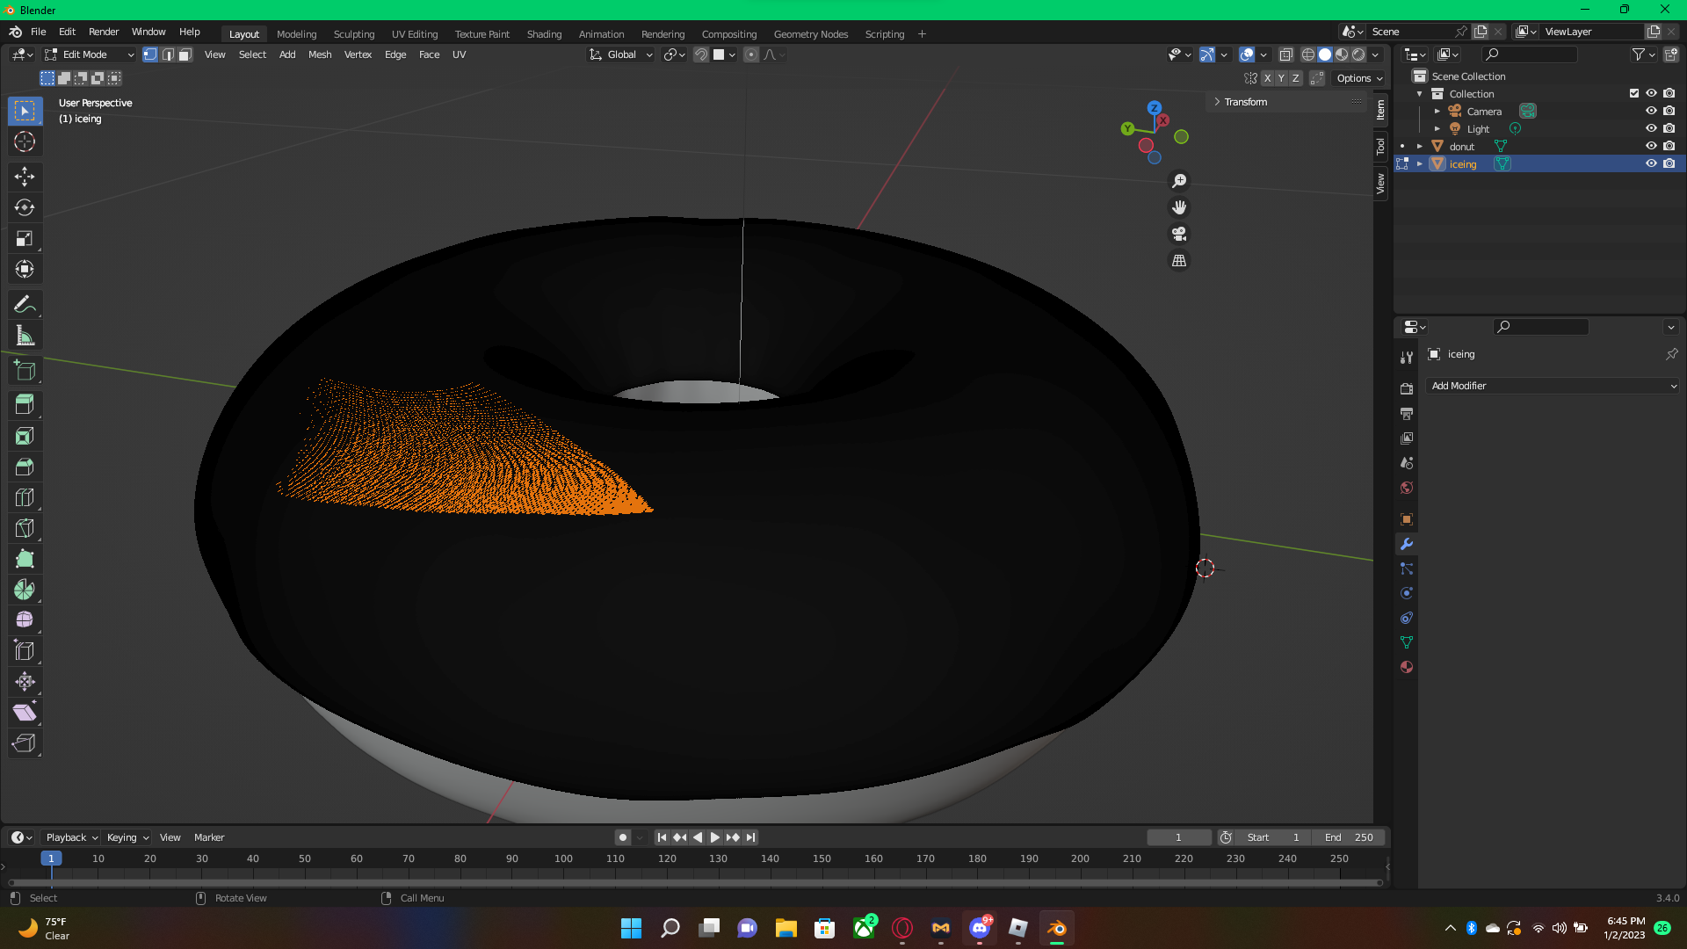Click frame 100 on the timeline
1687x949 pixels.
[563, 858]
